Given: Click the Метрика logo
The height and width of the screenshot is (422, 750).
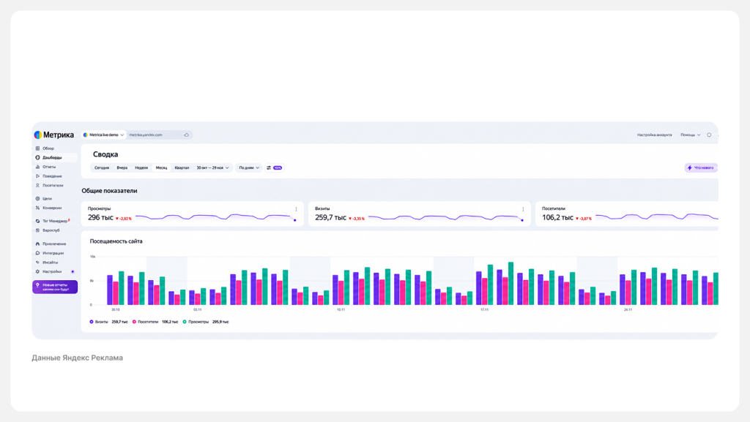Looking at the screenshot, I should tap(54, 135).
